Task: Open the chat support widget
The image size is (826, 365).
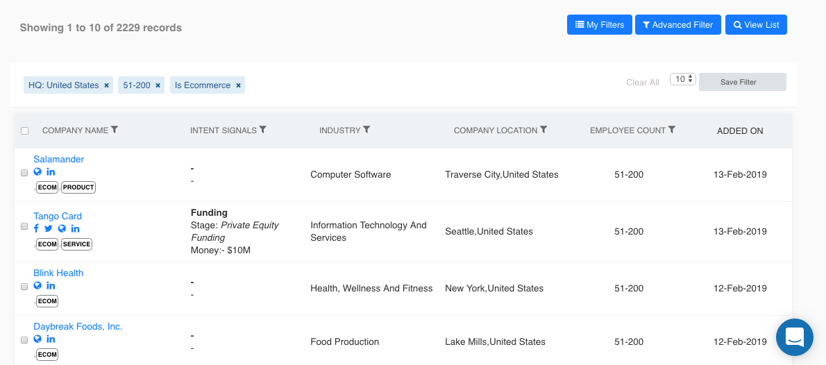Action: pyautogui.click(x=794, y=337)
